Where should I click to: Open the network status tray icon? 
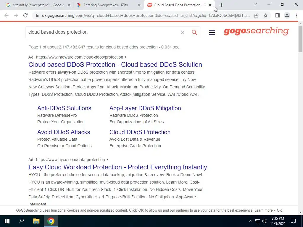258,221
